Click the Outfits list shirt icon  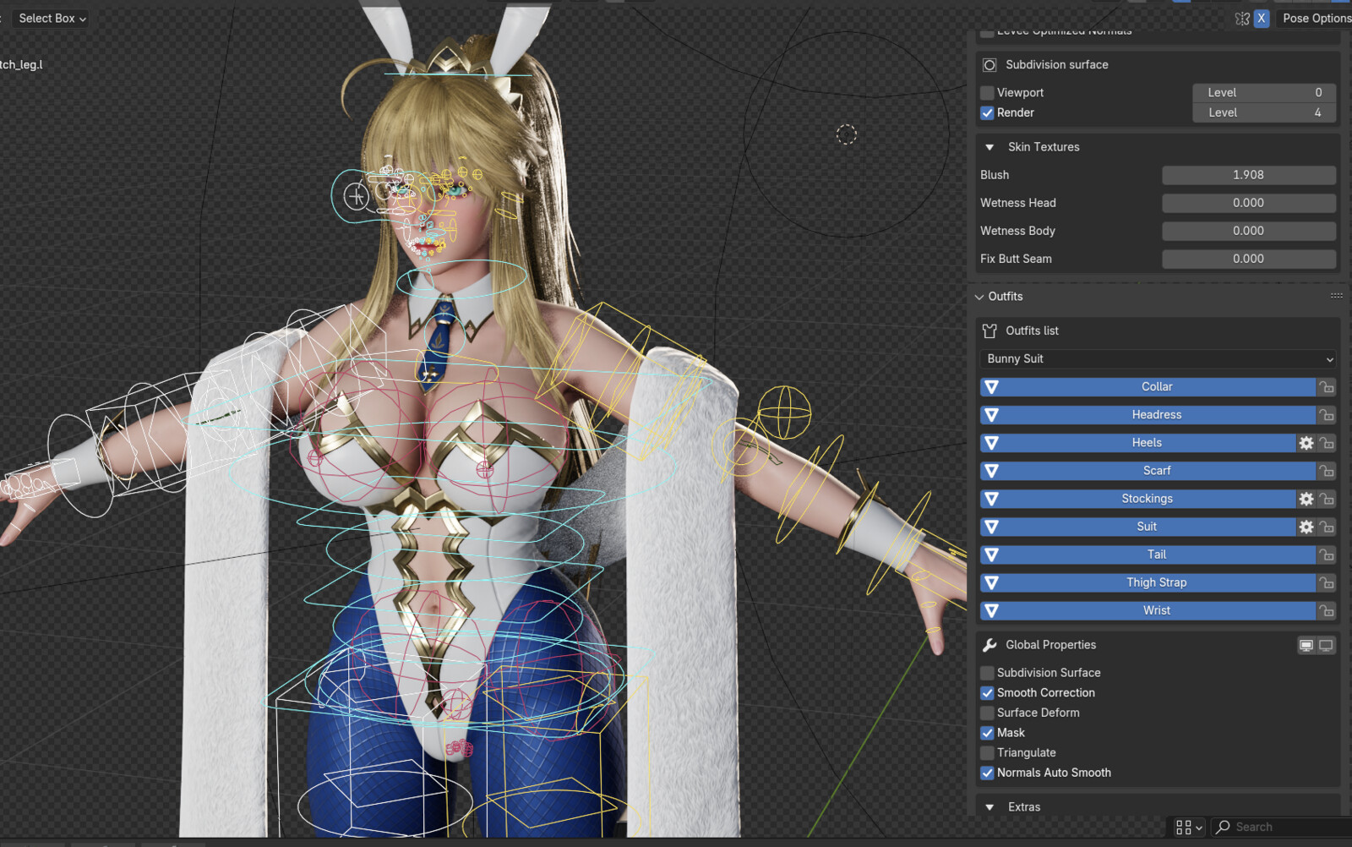click(988, 331)
